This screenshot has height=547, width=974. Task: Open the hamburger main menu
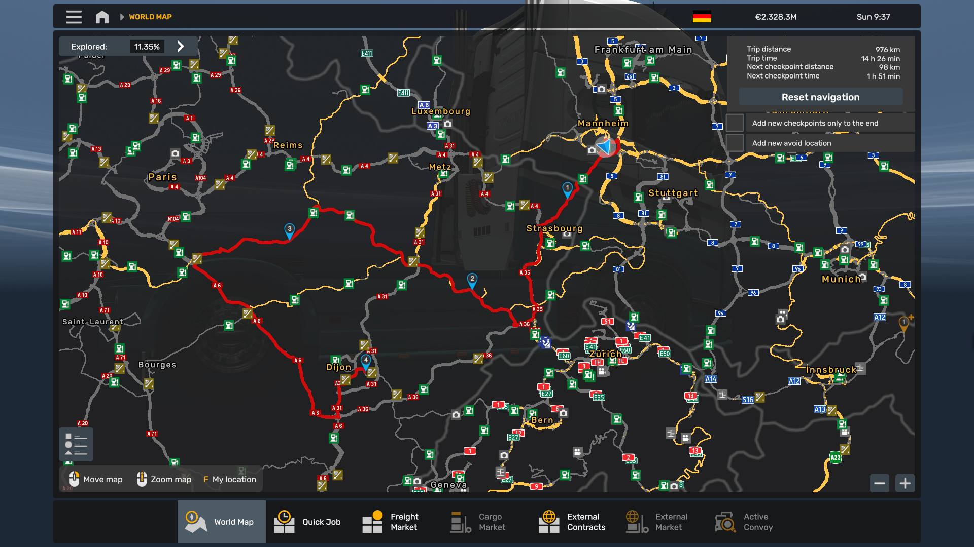[x=74, y=17]
